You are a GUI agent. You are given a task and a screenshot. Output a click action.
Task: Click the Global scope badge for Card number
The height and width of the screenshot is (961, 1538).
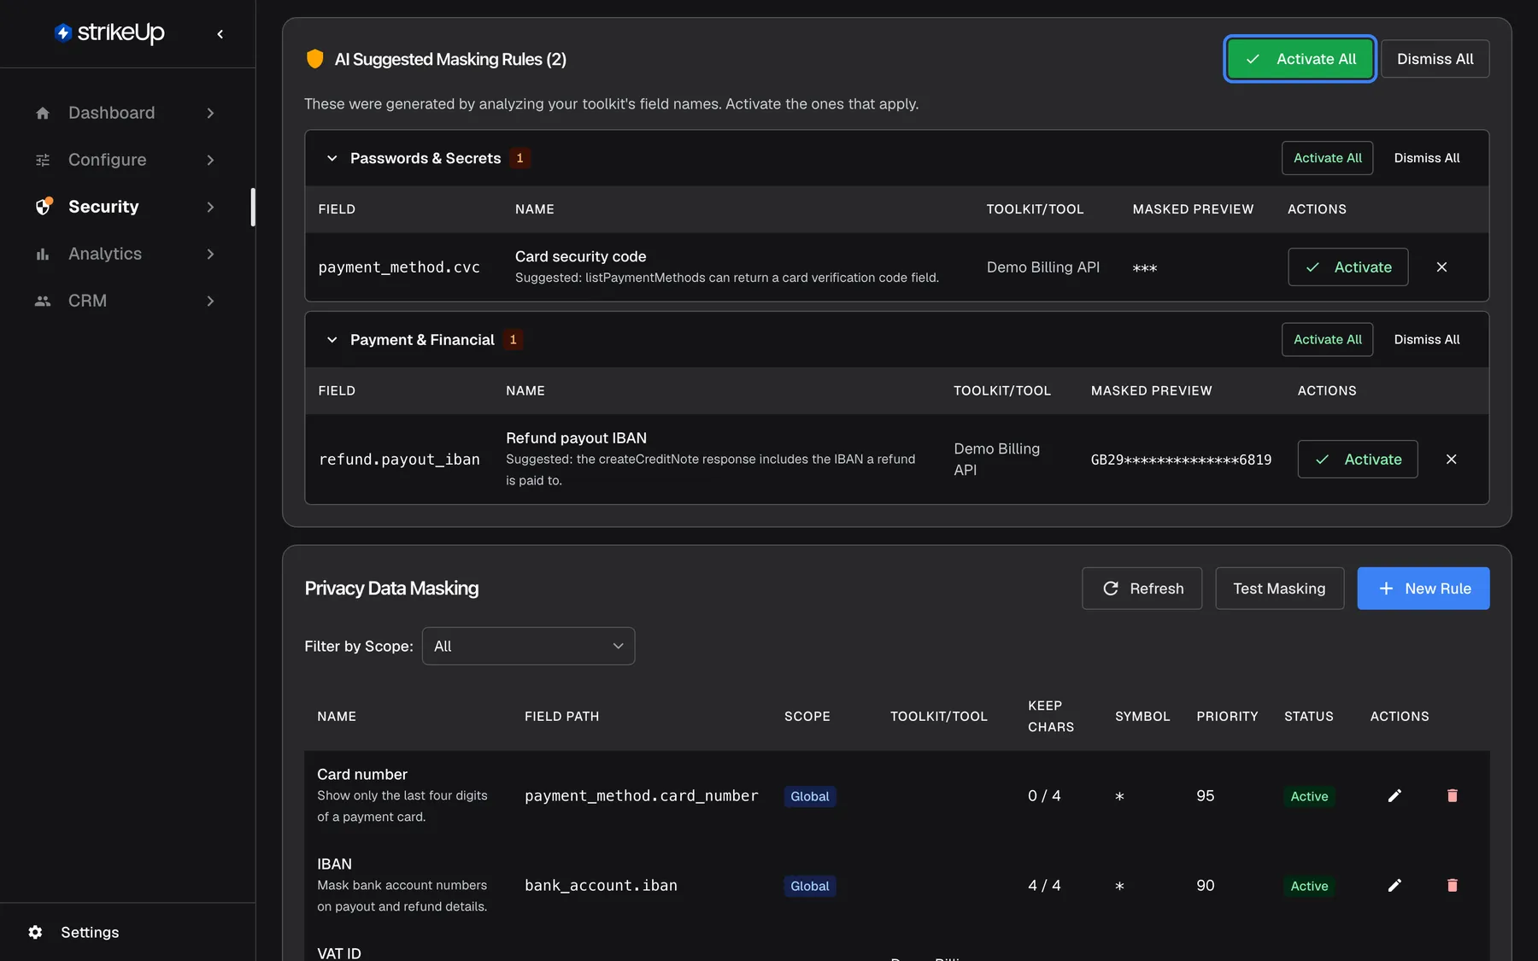(x=810, y=796)
